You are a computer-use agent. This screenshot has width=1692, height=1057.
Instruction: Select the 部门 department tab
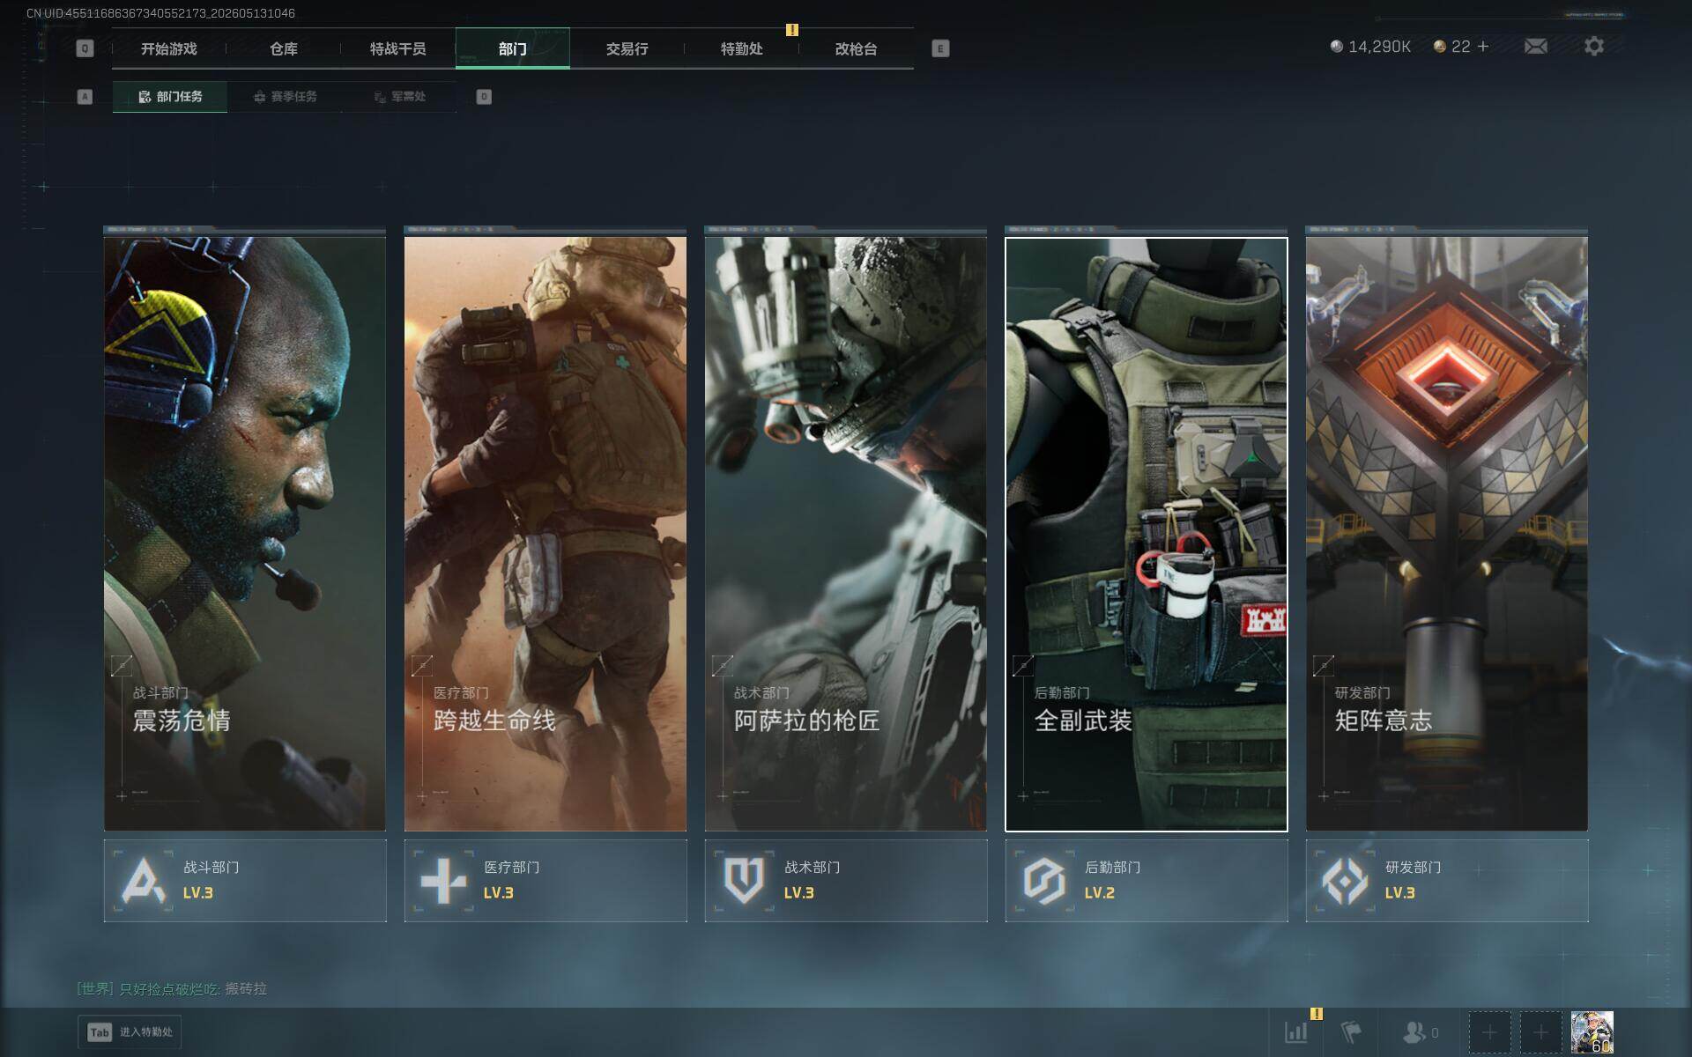[x=513, y=48]
